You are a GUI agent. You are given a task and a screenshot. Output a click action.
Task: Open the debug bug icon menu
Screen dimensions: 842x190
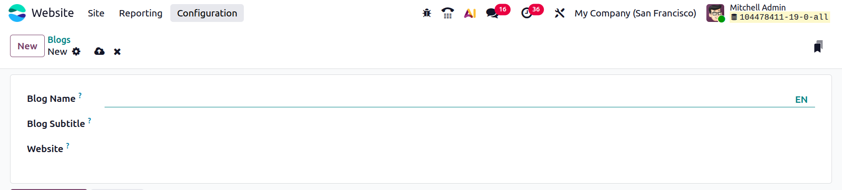pyautogui.click(x=426, y=13)
